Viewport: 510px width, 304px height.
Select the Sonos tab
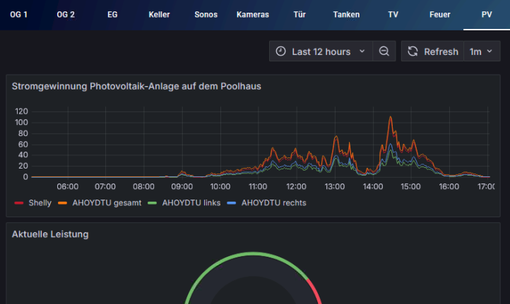pos(206,15)
